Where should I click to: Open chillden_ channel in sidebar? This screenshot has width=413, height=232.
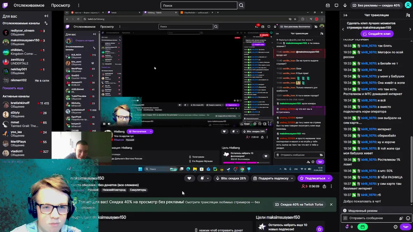[26, 52]
